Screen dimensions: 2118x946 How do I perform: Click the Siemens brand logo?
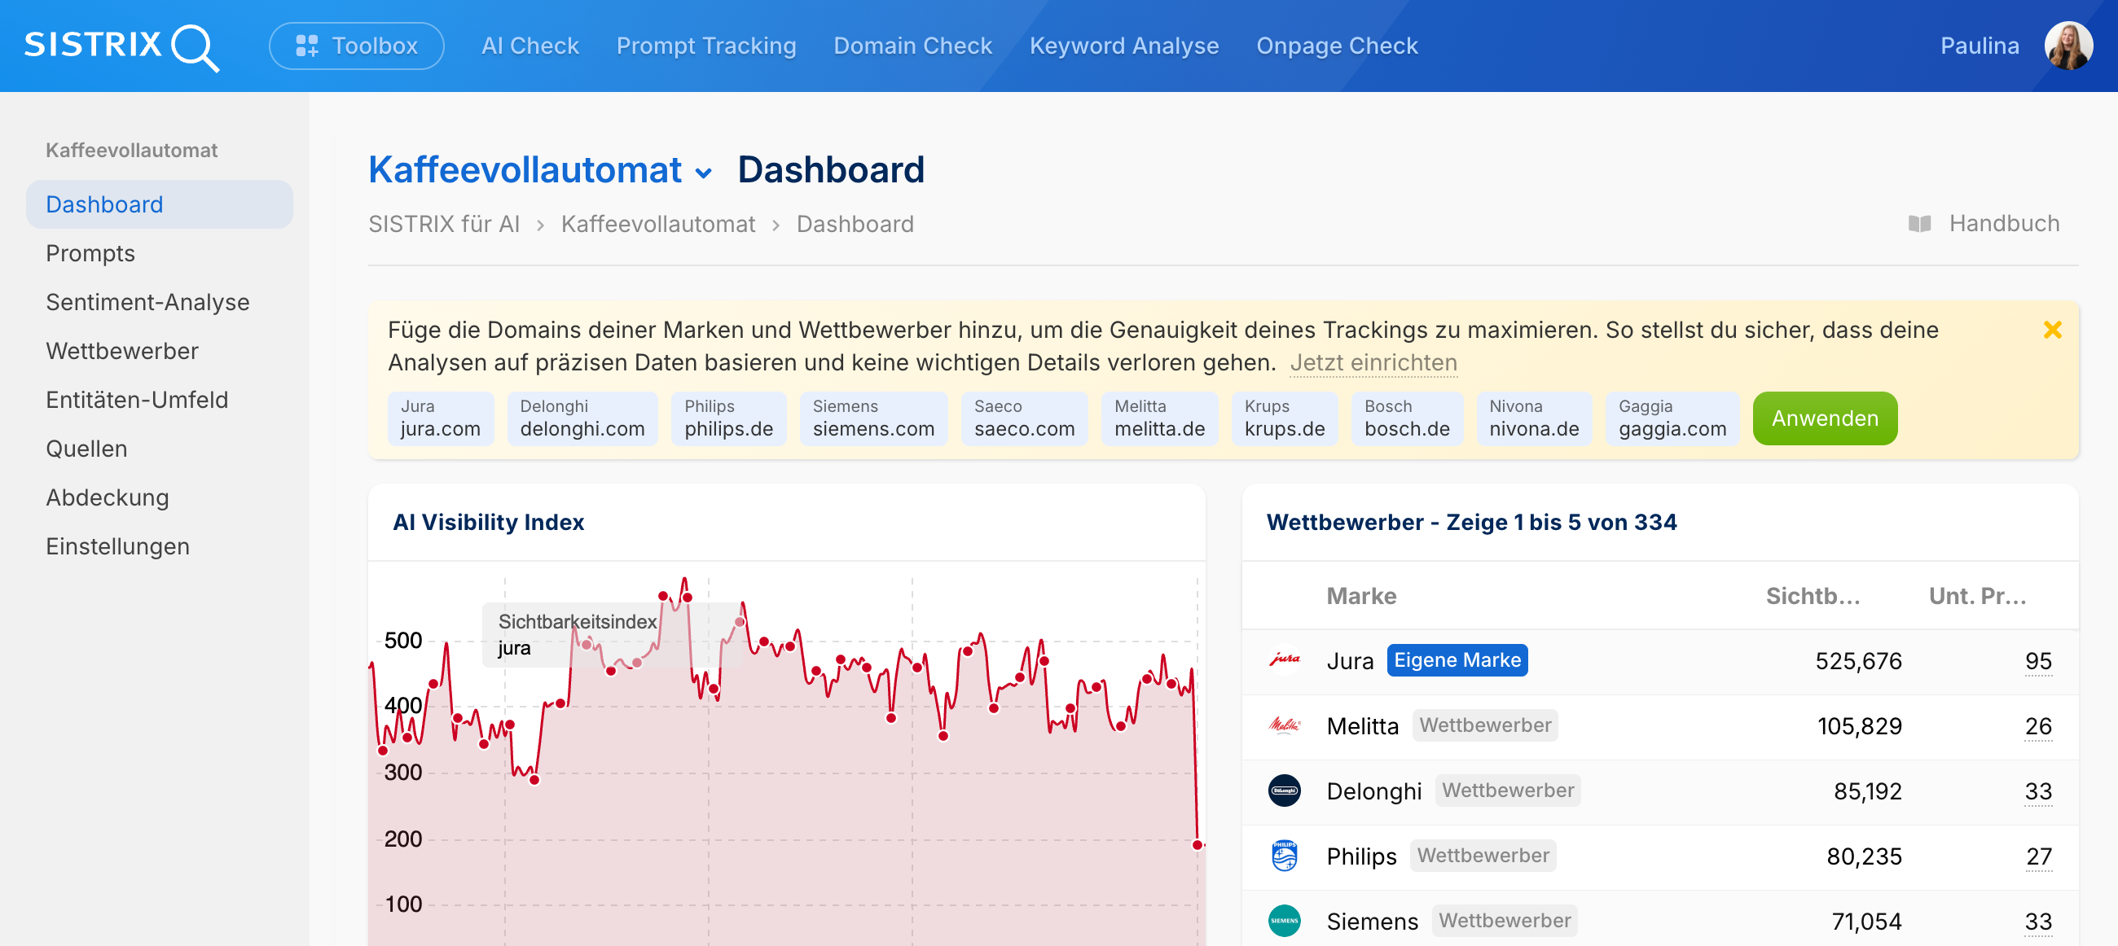1285,922
